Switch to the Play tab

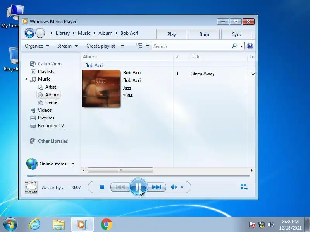171,34
